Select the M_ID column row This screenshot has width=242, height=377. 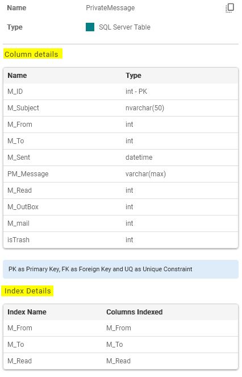click(120, 92)
